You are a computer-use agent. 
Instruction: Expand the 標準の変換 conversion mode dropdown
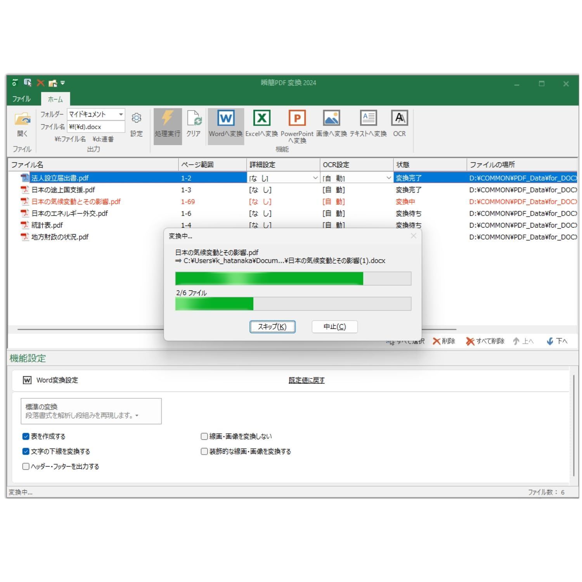91,411
